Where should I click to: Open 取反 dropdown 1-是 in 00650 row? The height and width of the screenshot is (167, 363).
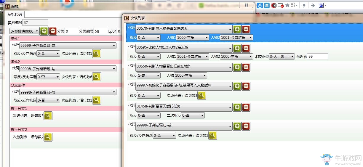point(148,76)
